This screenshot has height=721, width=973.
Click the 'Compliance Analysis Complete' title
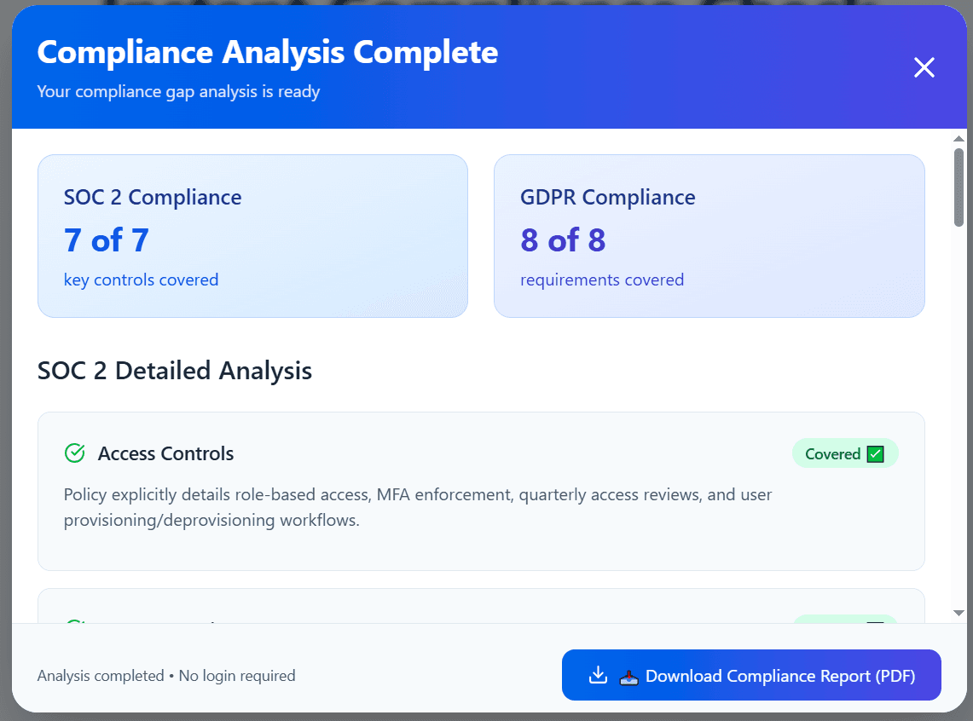point(268,52)
